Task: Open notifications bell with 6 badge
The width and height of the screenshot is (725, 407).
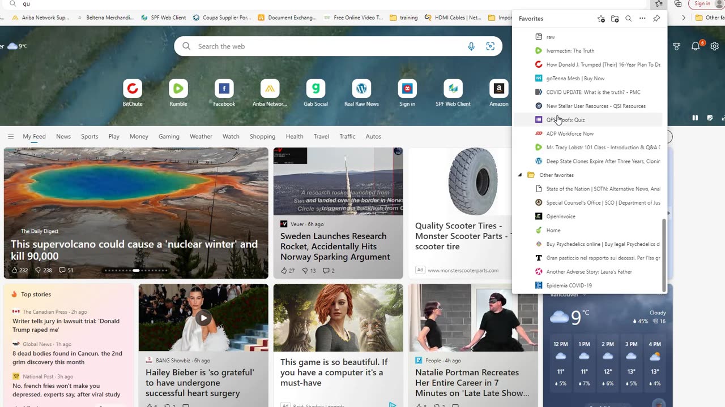Action: (x=696, y=46)
